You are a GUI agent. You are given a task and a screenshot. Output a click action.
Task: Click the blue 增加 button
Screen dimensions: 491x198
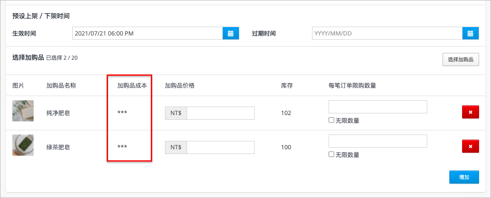[464, 177]
